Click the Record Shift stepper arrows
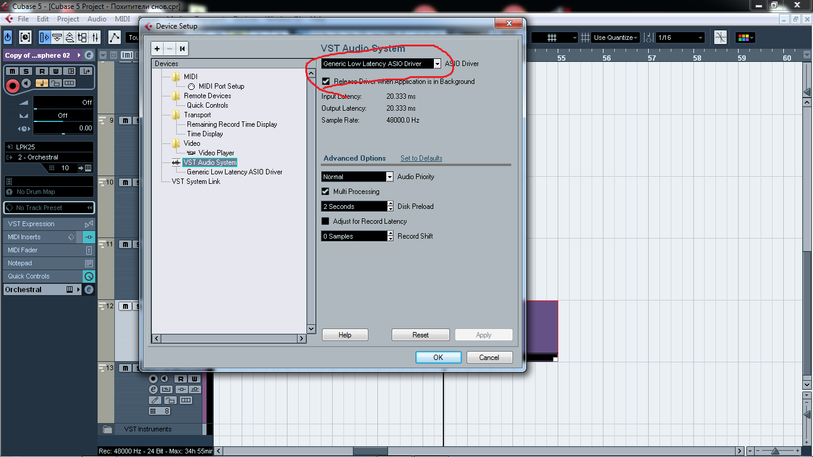 point(390,236)
